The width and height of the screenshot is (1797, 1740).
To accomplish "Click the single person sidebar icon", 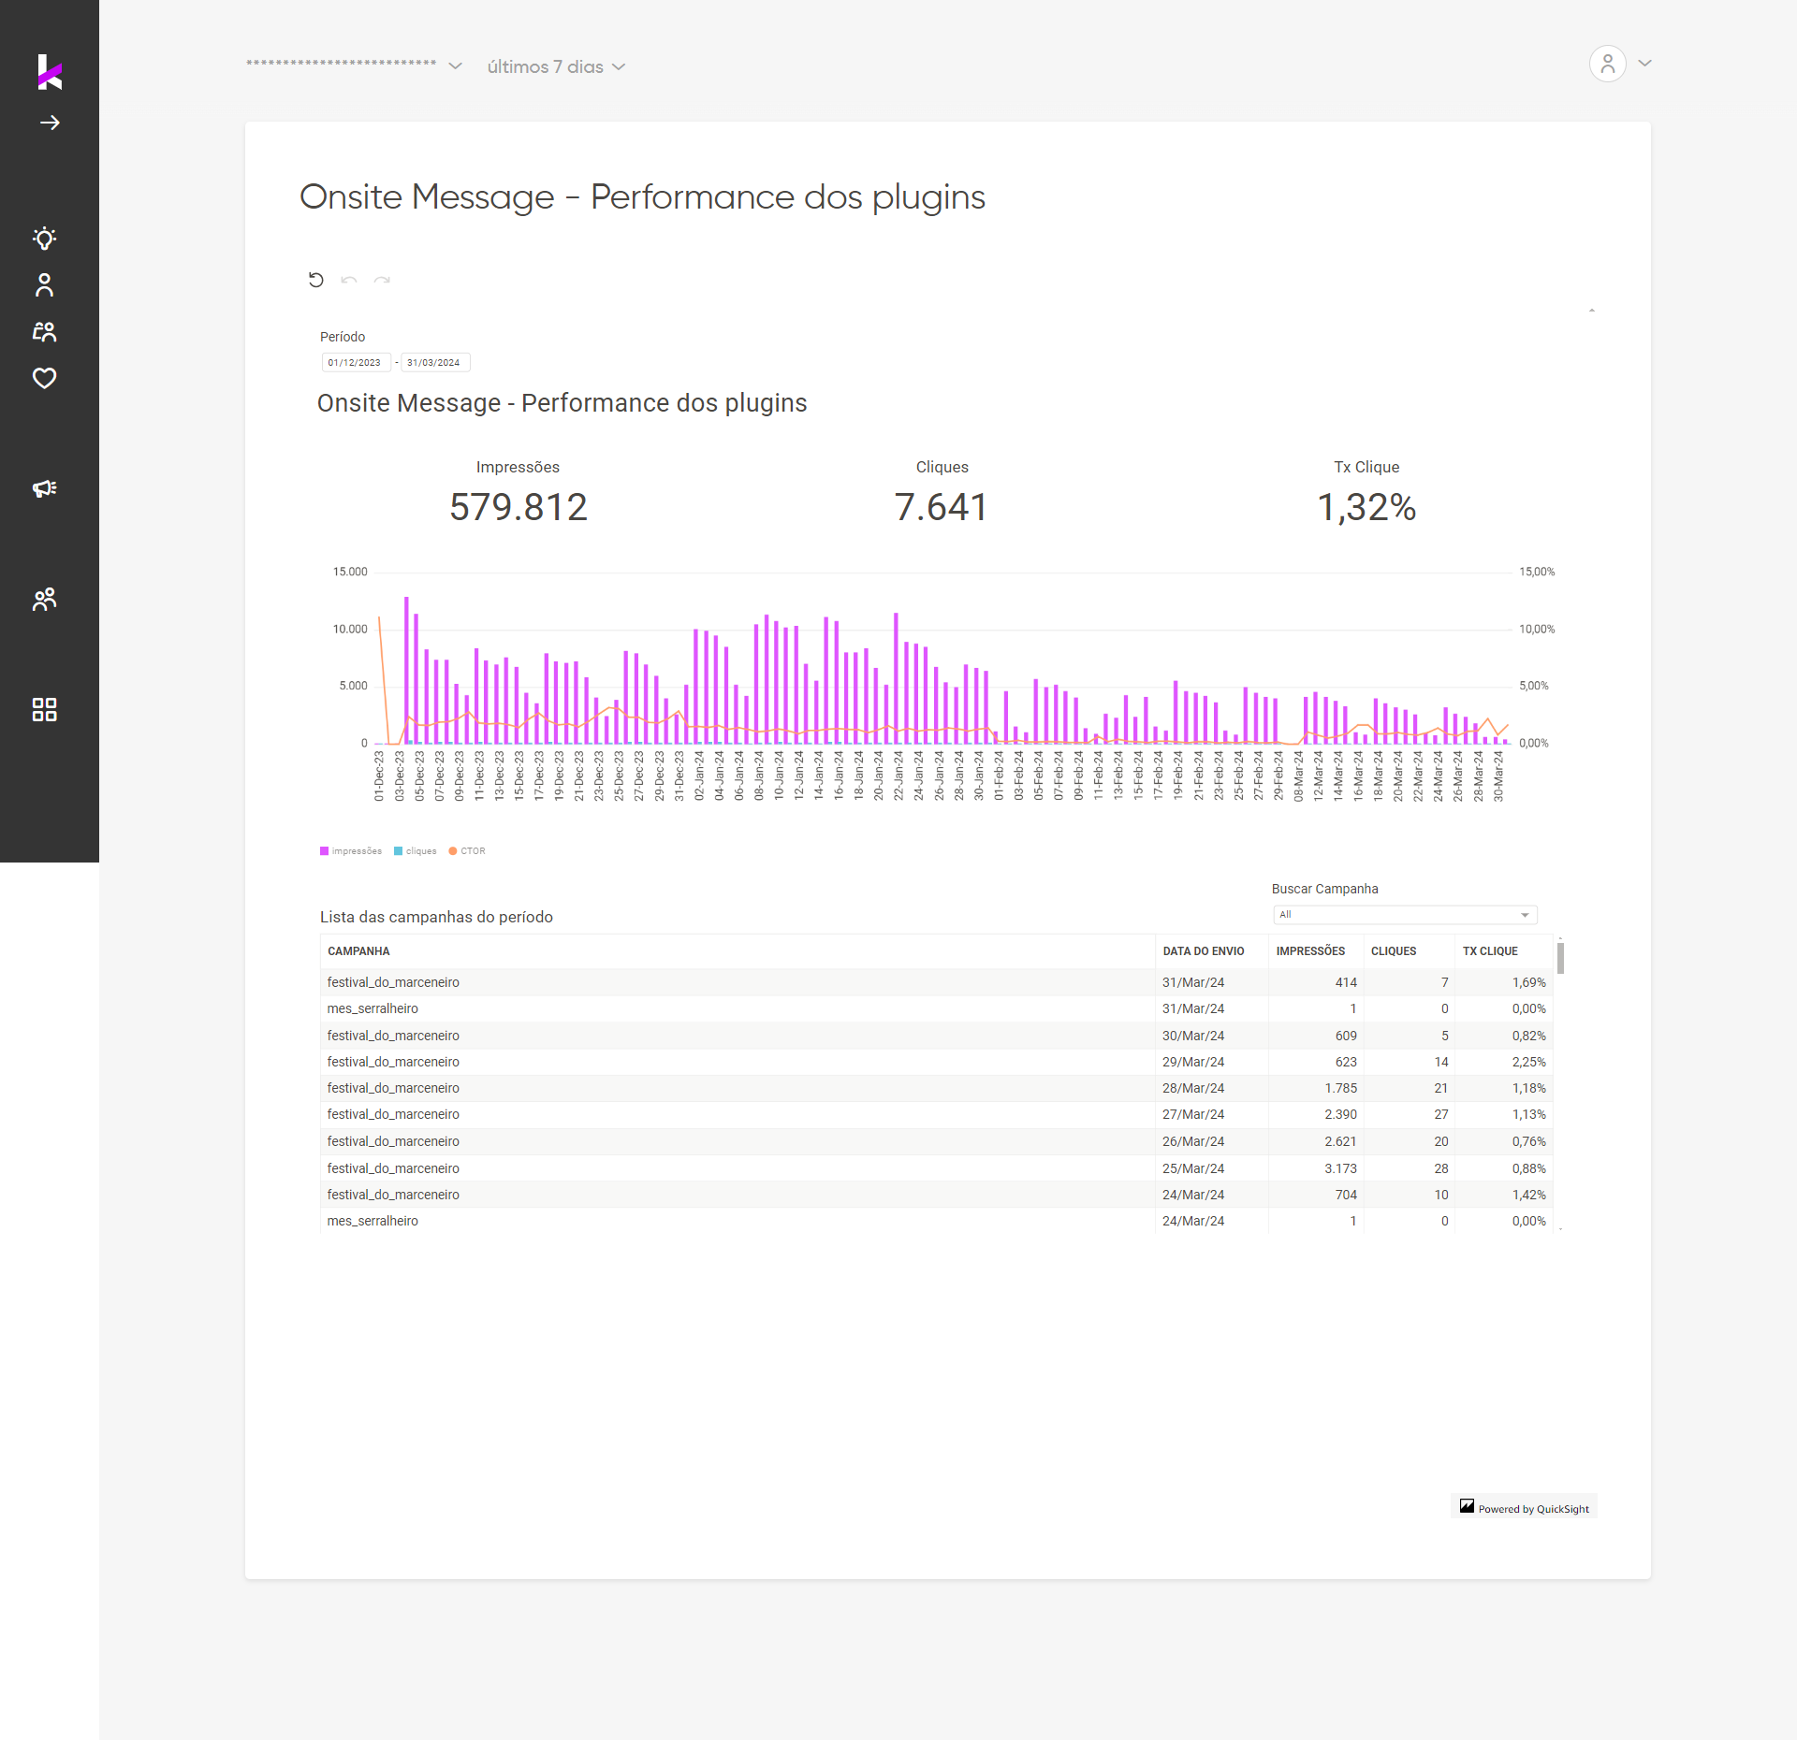I will coord(44,285).
